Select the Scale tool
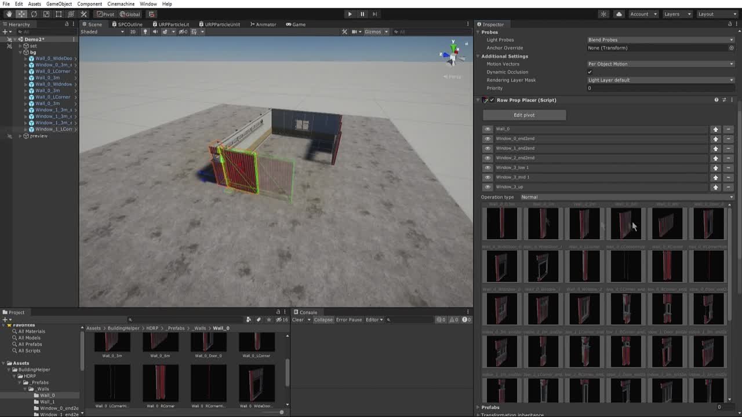The height and width of the screenshot is (417, 742). tap(46, 14)
